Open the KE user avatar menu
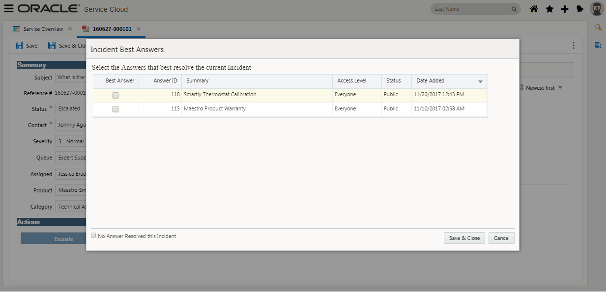 (x=597, y=9)
